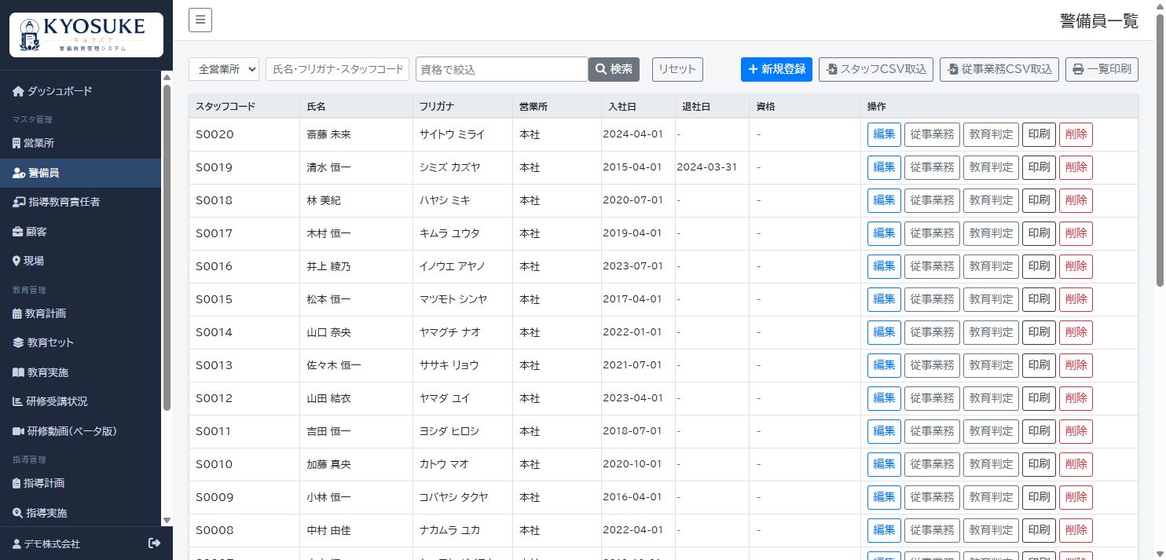Open 顧客 in the sidebar
This screenshot has width=1166, height=560.
80,232
